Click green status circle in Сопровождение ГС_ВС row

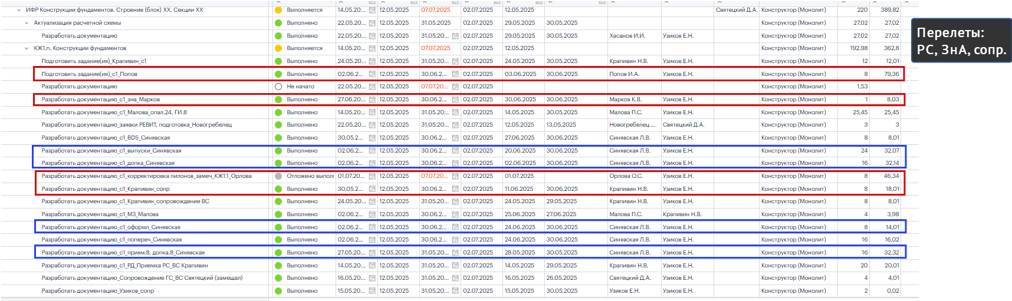278,278
